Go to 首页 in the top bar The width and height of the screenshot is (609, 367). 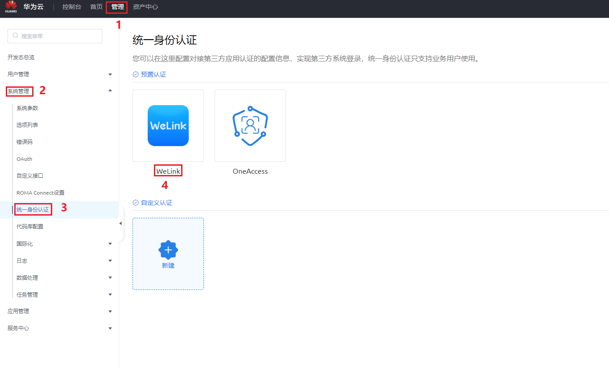[x=96, y=7]
